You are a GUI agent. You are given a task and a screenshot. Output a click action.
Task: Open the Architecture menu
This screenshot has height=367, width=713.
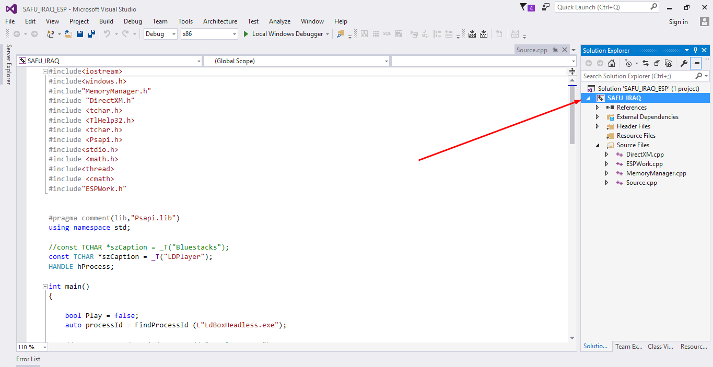(x=220, y=21)
